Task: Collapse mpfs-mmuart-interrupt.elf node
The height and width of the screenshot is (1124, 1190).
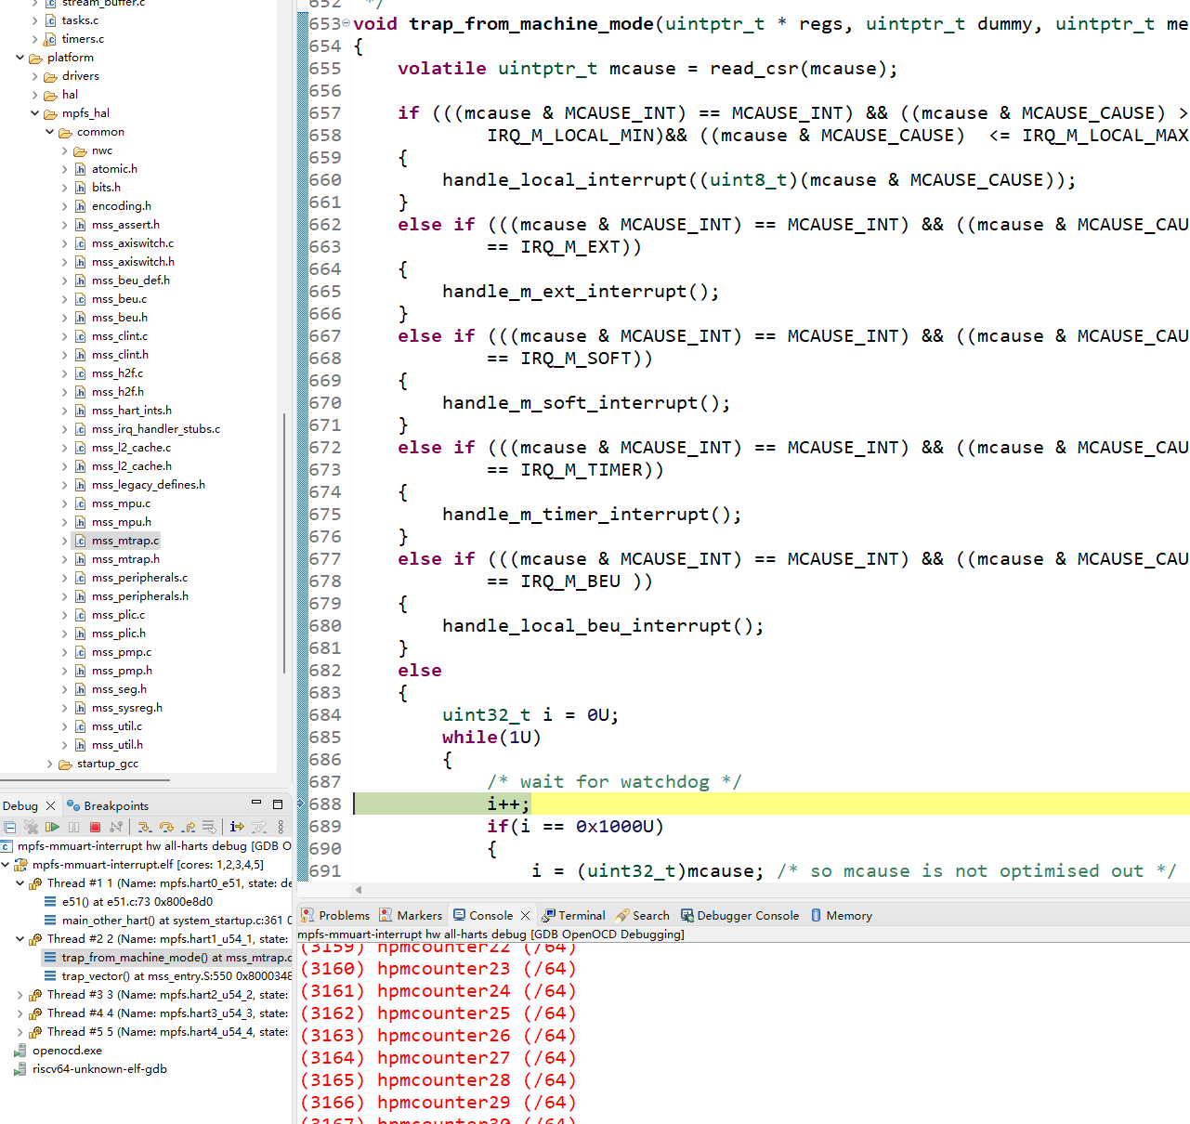Action: pyautogui.click(x=6, y=865)
